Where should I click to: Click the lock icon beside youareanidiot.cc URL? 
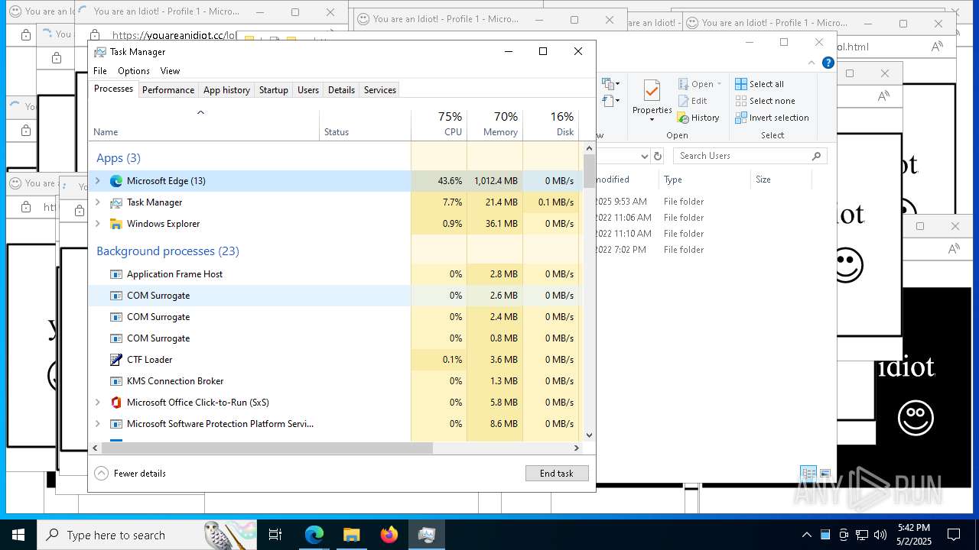(x=95, y=35)
